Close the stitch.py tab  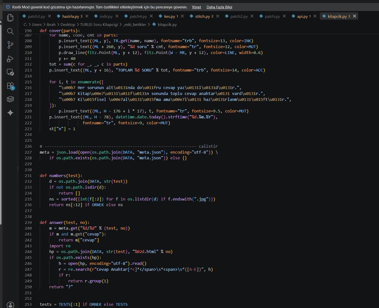coord(218,16)
